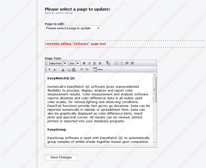Apply italic formatting to the text
This screenshot has width=206, height=168.
(x=89, y=63)
